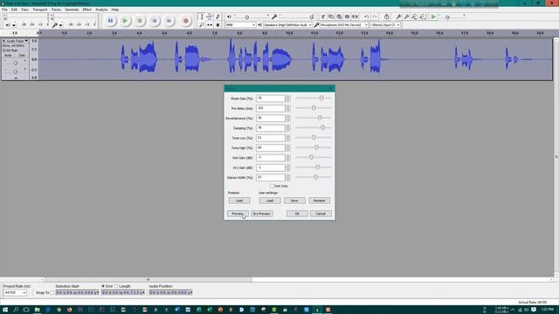Toggle Mute on the audio track
The image size is (559, 314).
coord(8,55)
